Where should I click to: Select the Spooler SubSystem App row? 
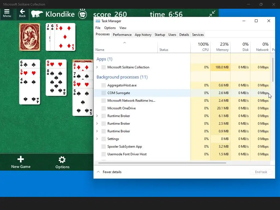[182, 147]
